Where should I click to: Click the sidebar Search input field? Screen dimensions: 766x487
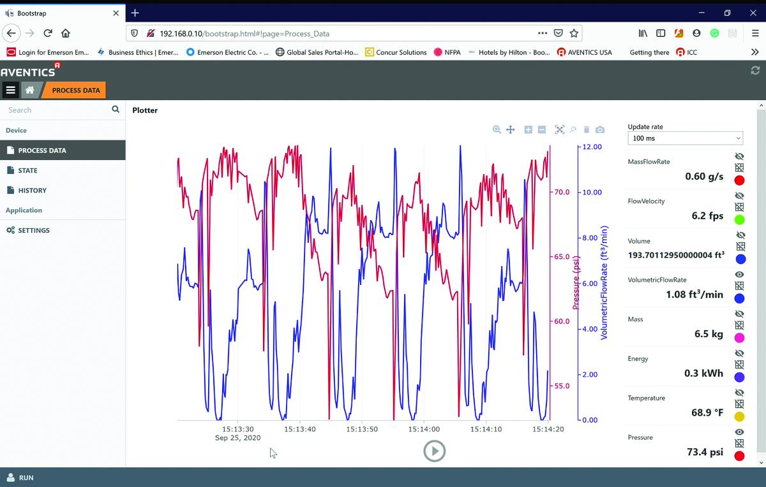click(56, 110)
